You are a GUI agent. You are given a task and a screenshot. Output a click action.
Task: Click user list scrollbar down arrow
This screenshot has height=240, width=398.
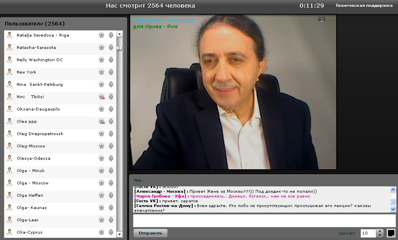point(120,234)
